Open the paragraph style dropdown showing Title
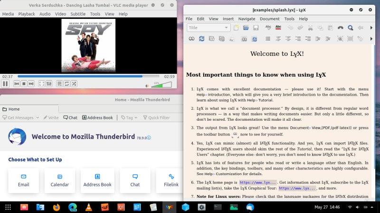The image size is (380, 213). coord(209,27)
